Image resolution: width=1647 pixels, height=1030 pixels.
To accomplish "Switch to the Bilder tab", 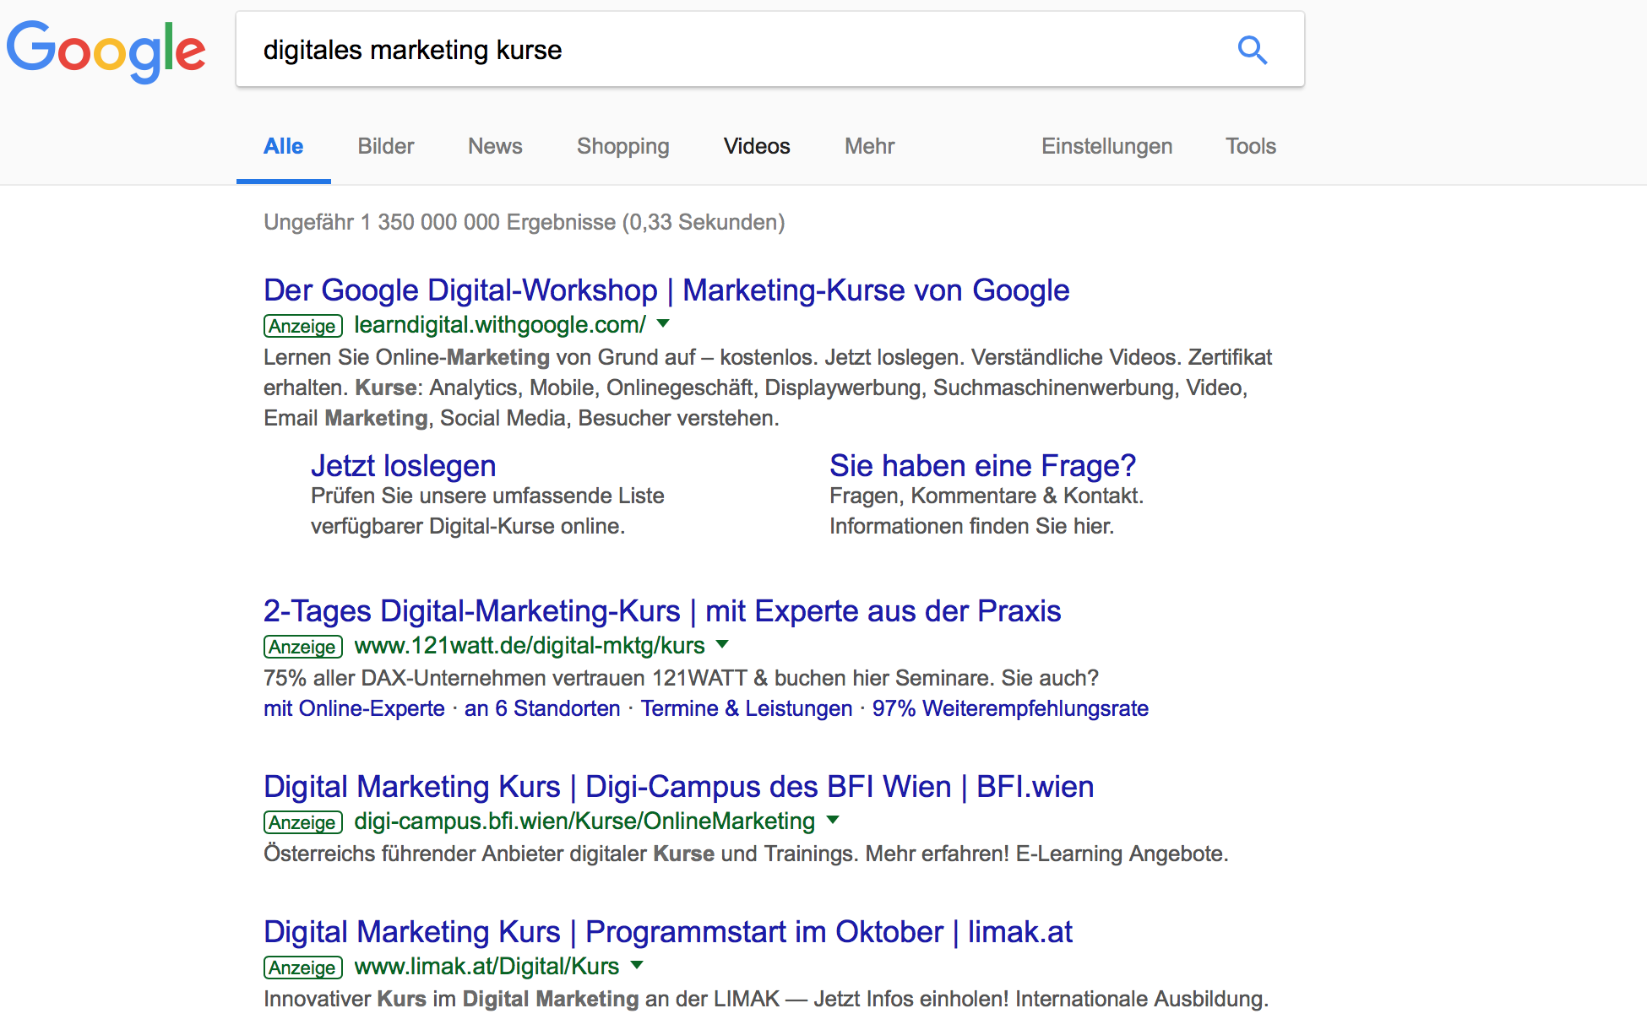I will (385, 146).
